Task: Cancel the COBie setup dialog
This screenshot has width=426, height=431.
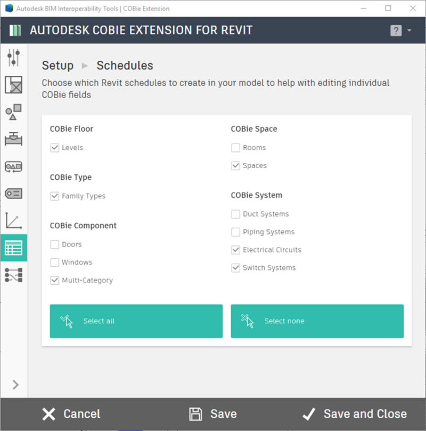Action: 71,414
